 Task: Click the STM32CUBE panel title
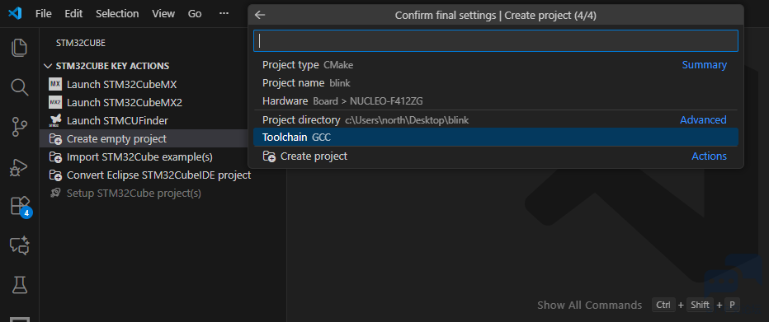tap(80, 43)
